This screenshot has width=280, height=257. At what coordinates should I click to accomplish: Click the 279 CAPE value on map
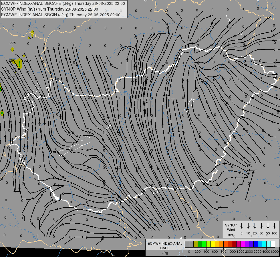(13, 43)
